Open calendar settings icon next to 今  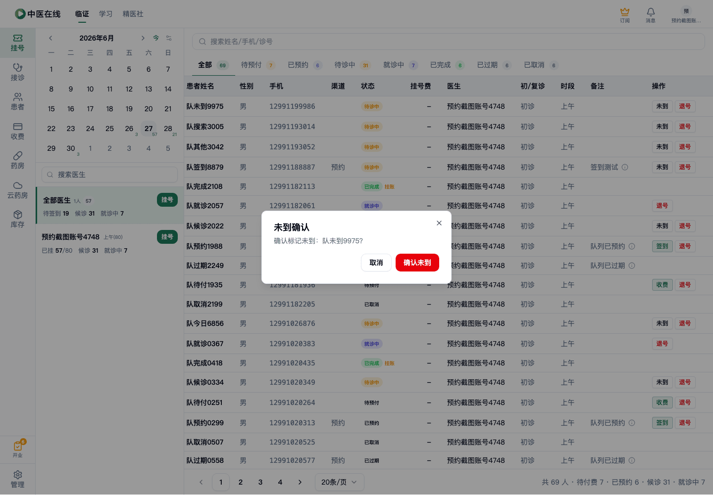pyautogui.click(x=169, y=38)
